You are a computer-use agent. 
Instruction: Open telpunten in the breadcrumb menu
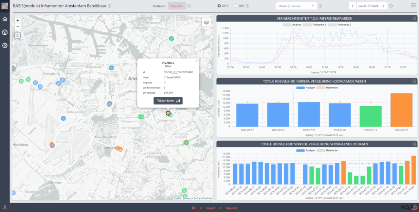[x=232, y=208]
